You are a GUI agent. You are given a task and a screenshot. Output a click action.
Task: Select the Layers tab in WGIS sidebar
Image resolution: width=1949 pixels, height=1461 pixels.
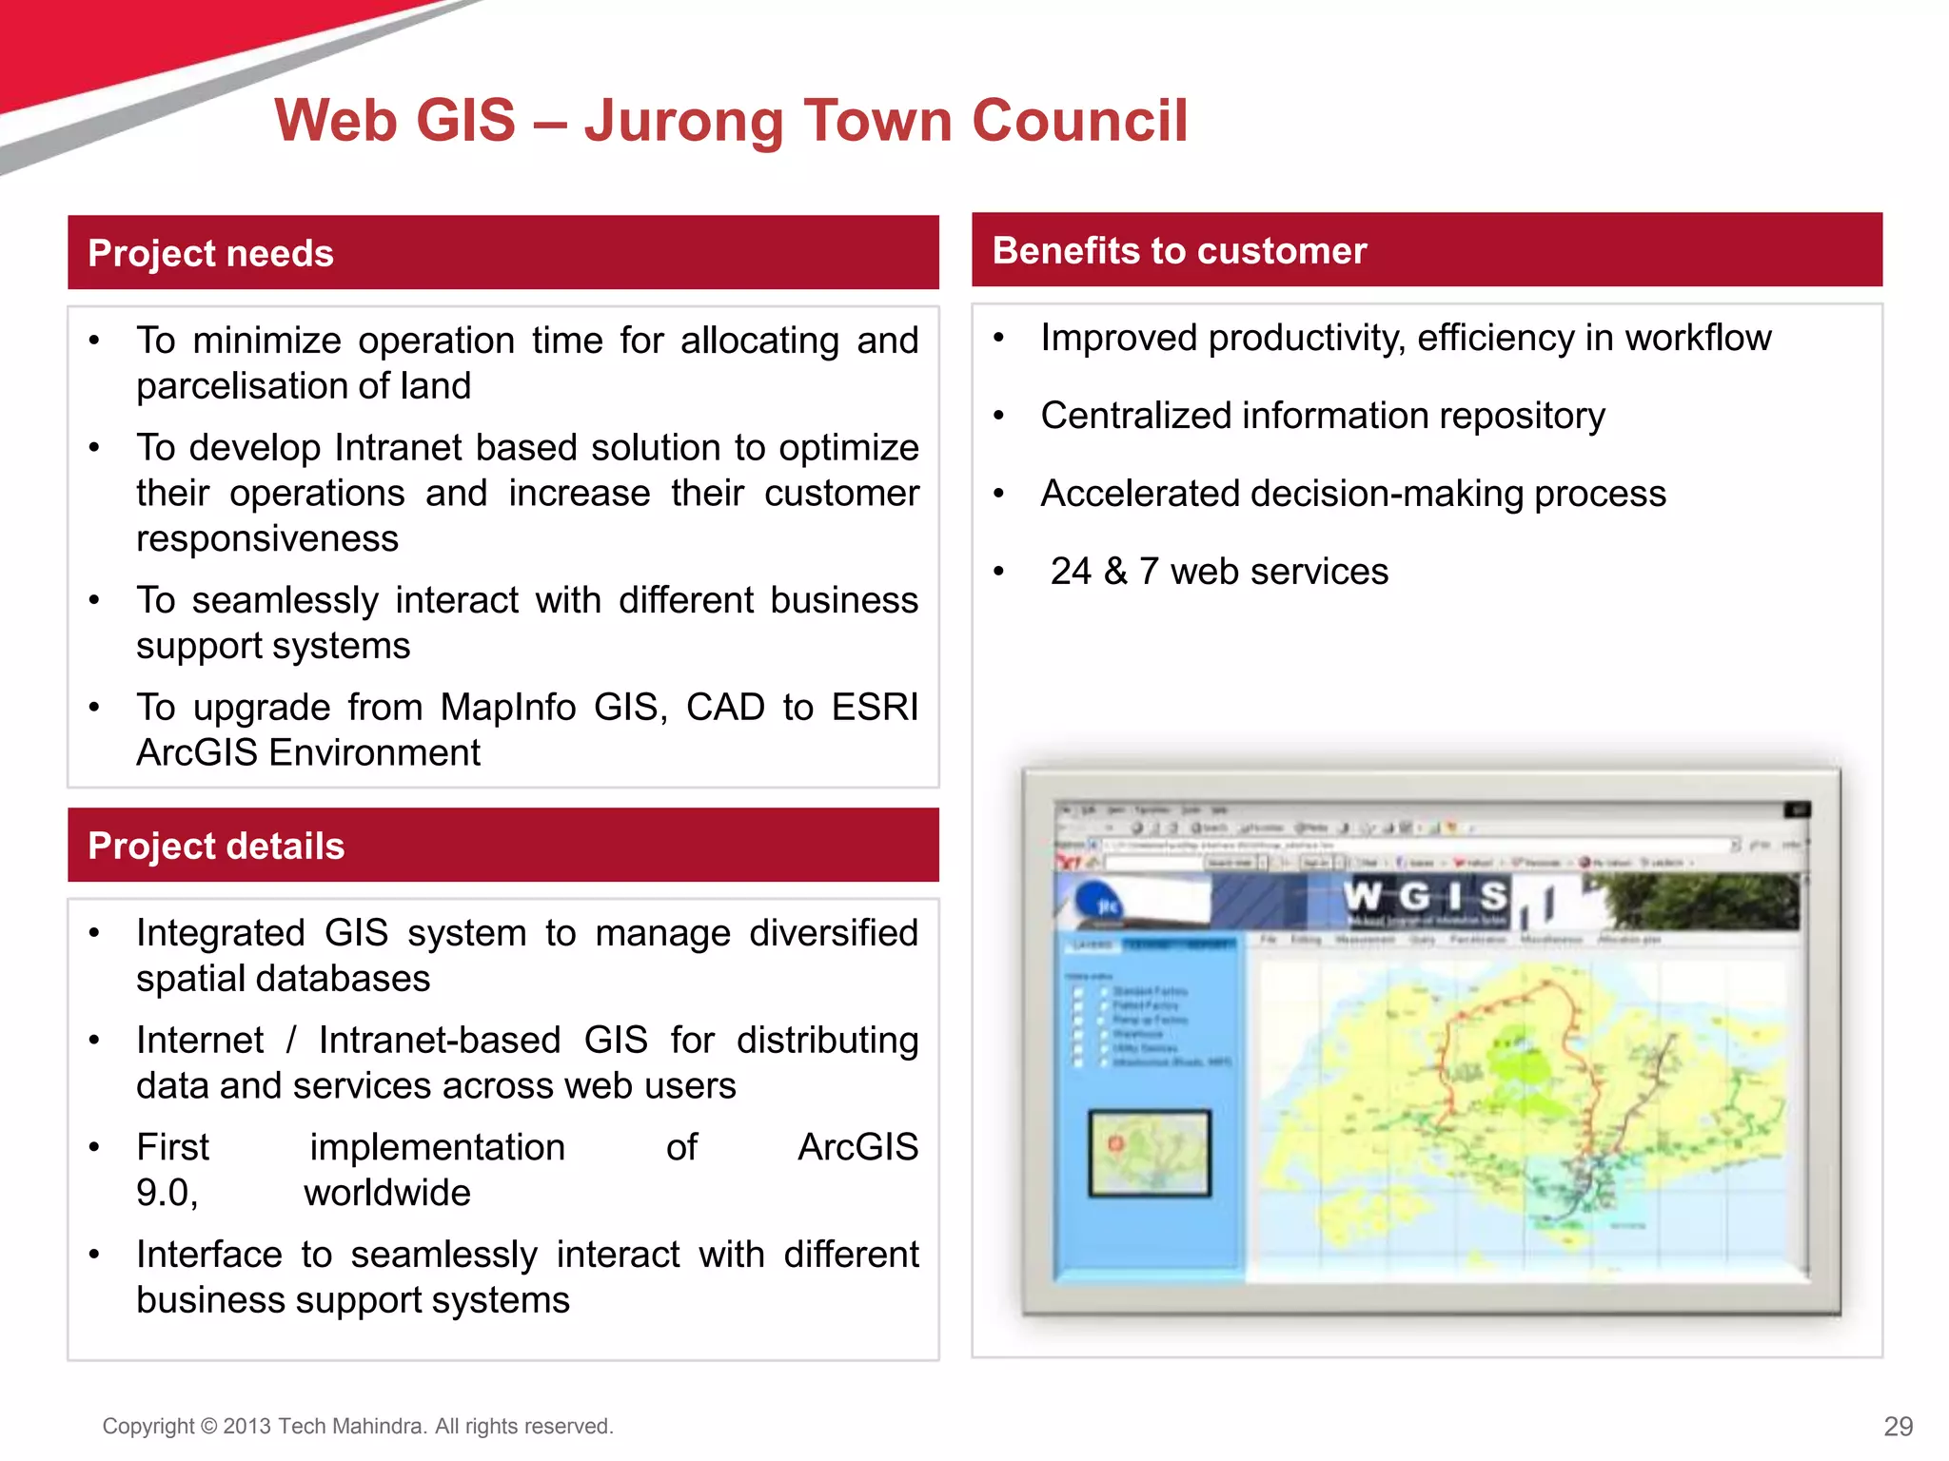pos(1093,945)
